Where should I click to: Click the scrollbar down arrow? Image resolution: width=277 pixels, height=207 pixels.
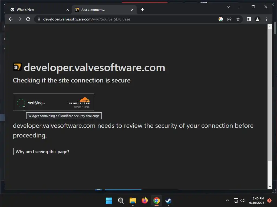pyautogui.click(x=270, y=187)
